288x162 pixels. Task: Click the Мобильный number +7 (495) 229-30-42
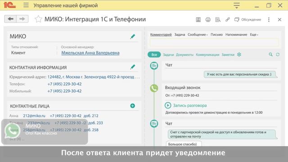(64, 91)
